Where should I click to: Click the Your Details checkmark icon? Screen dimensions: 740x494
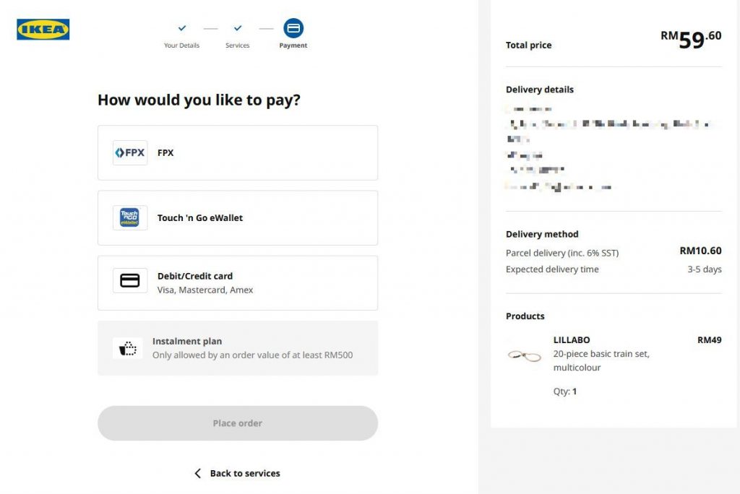[x=181, y=28]
